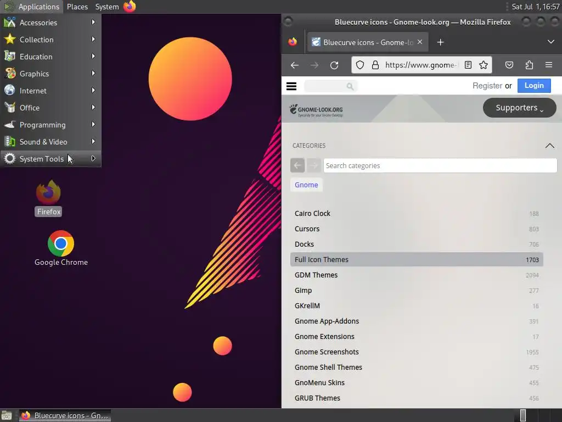562x422 pixels.
Task: Click the site security padlock icon
Action: (x=375, y=65)
